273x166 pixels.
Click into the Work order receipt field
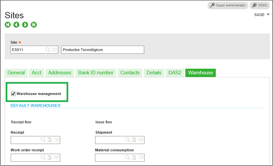click(35, 158)
